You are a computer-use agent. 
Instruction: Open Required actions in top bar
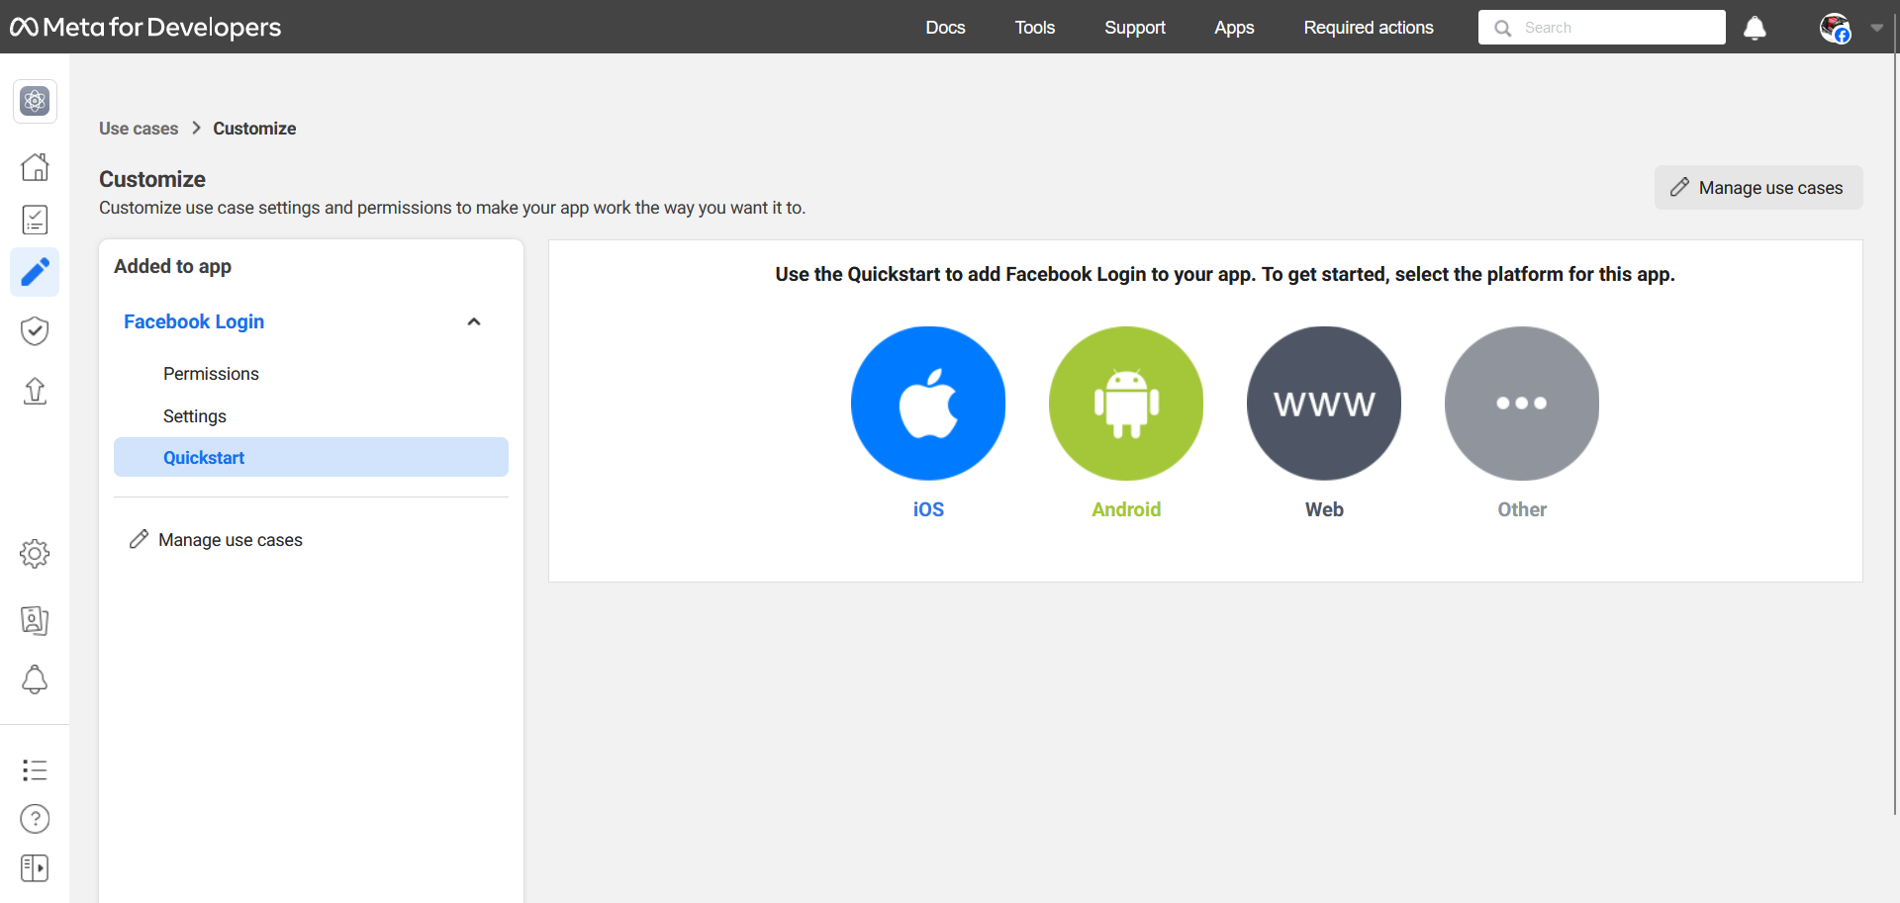click(x=1369, y=28)
